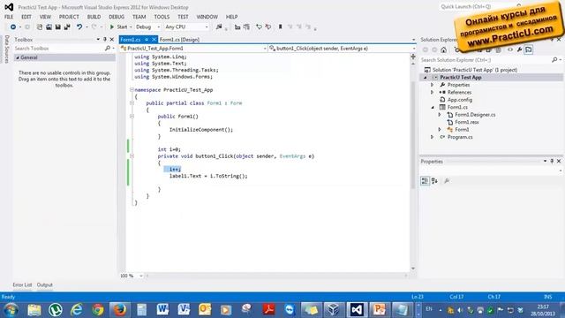Collapse the PracticU Test App project node

(426, 78)
